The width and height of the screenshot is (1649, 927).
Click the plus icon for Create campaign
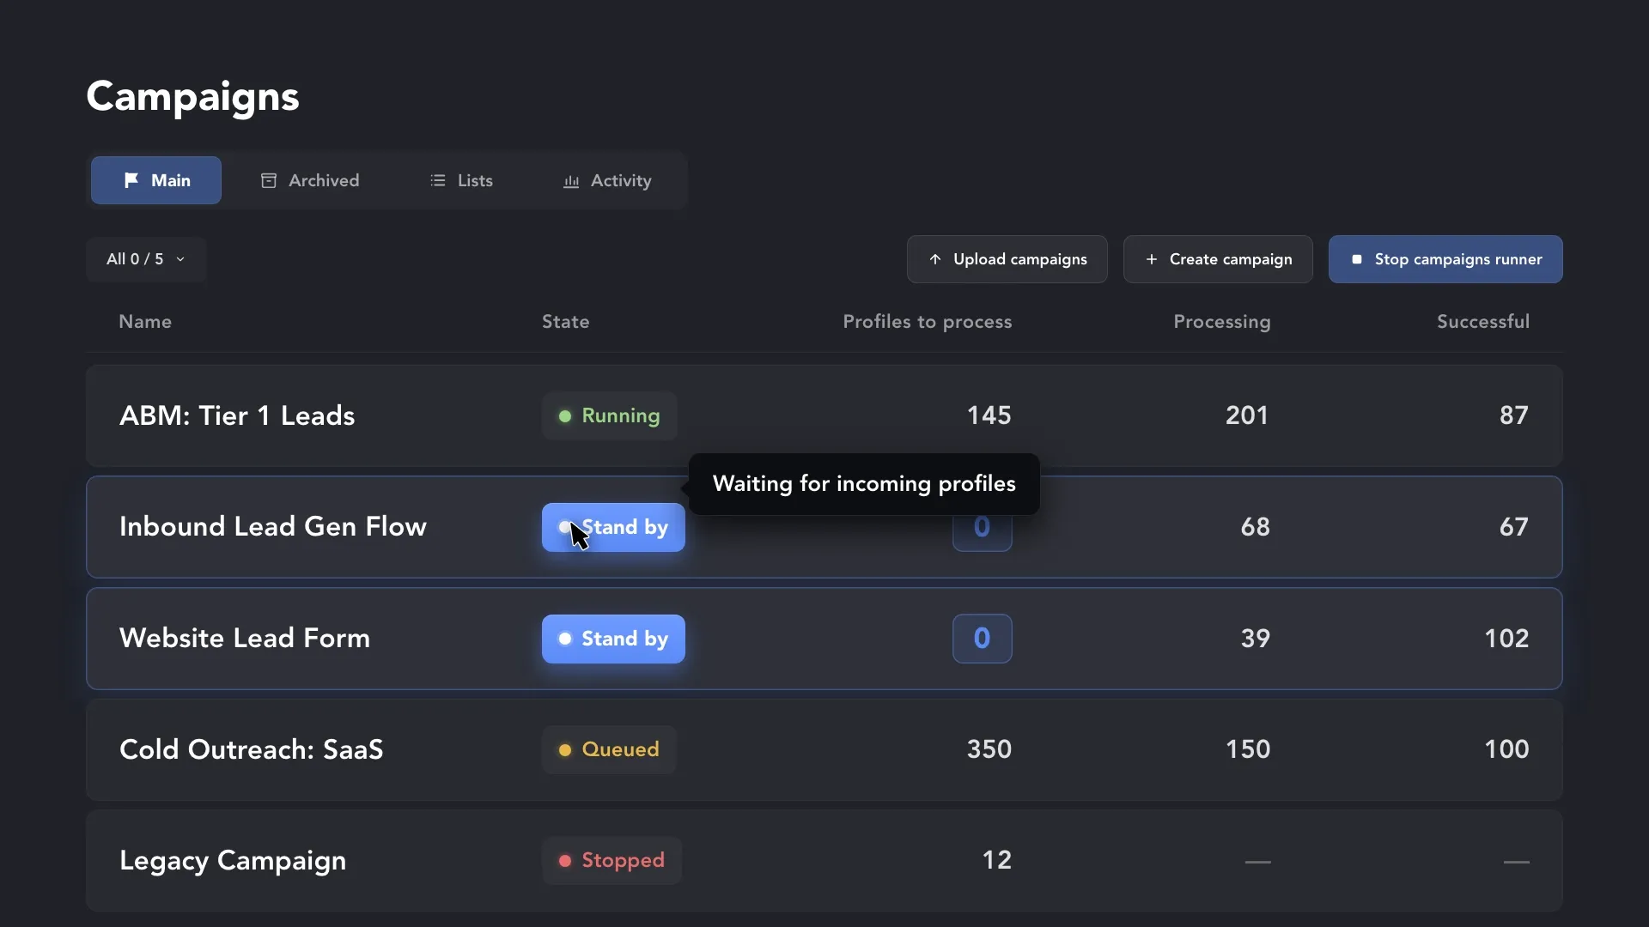(x=1152, y=259)
